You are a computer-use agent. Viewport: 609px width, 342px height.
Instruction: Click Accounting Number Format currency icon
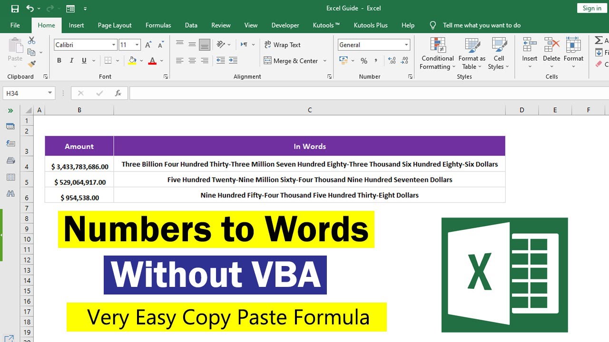[343, 60]
